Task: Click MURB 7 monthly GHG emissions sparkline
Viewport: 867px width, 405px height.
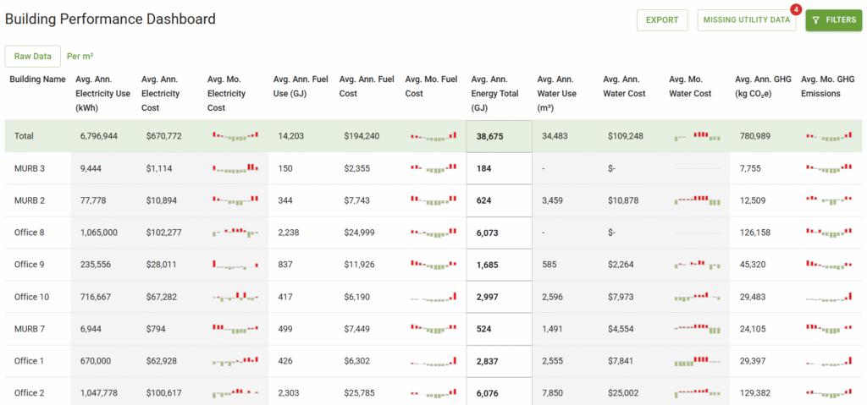Action: click(x=829, y=329)
